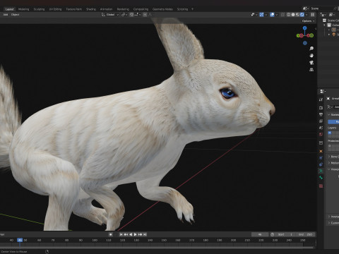
Task: Switch to wireframe viewport shading
Action: click(x=288, y=15)
